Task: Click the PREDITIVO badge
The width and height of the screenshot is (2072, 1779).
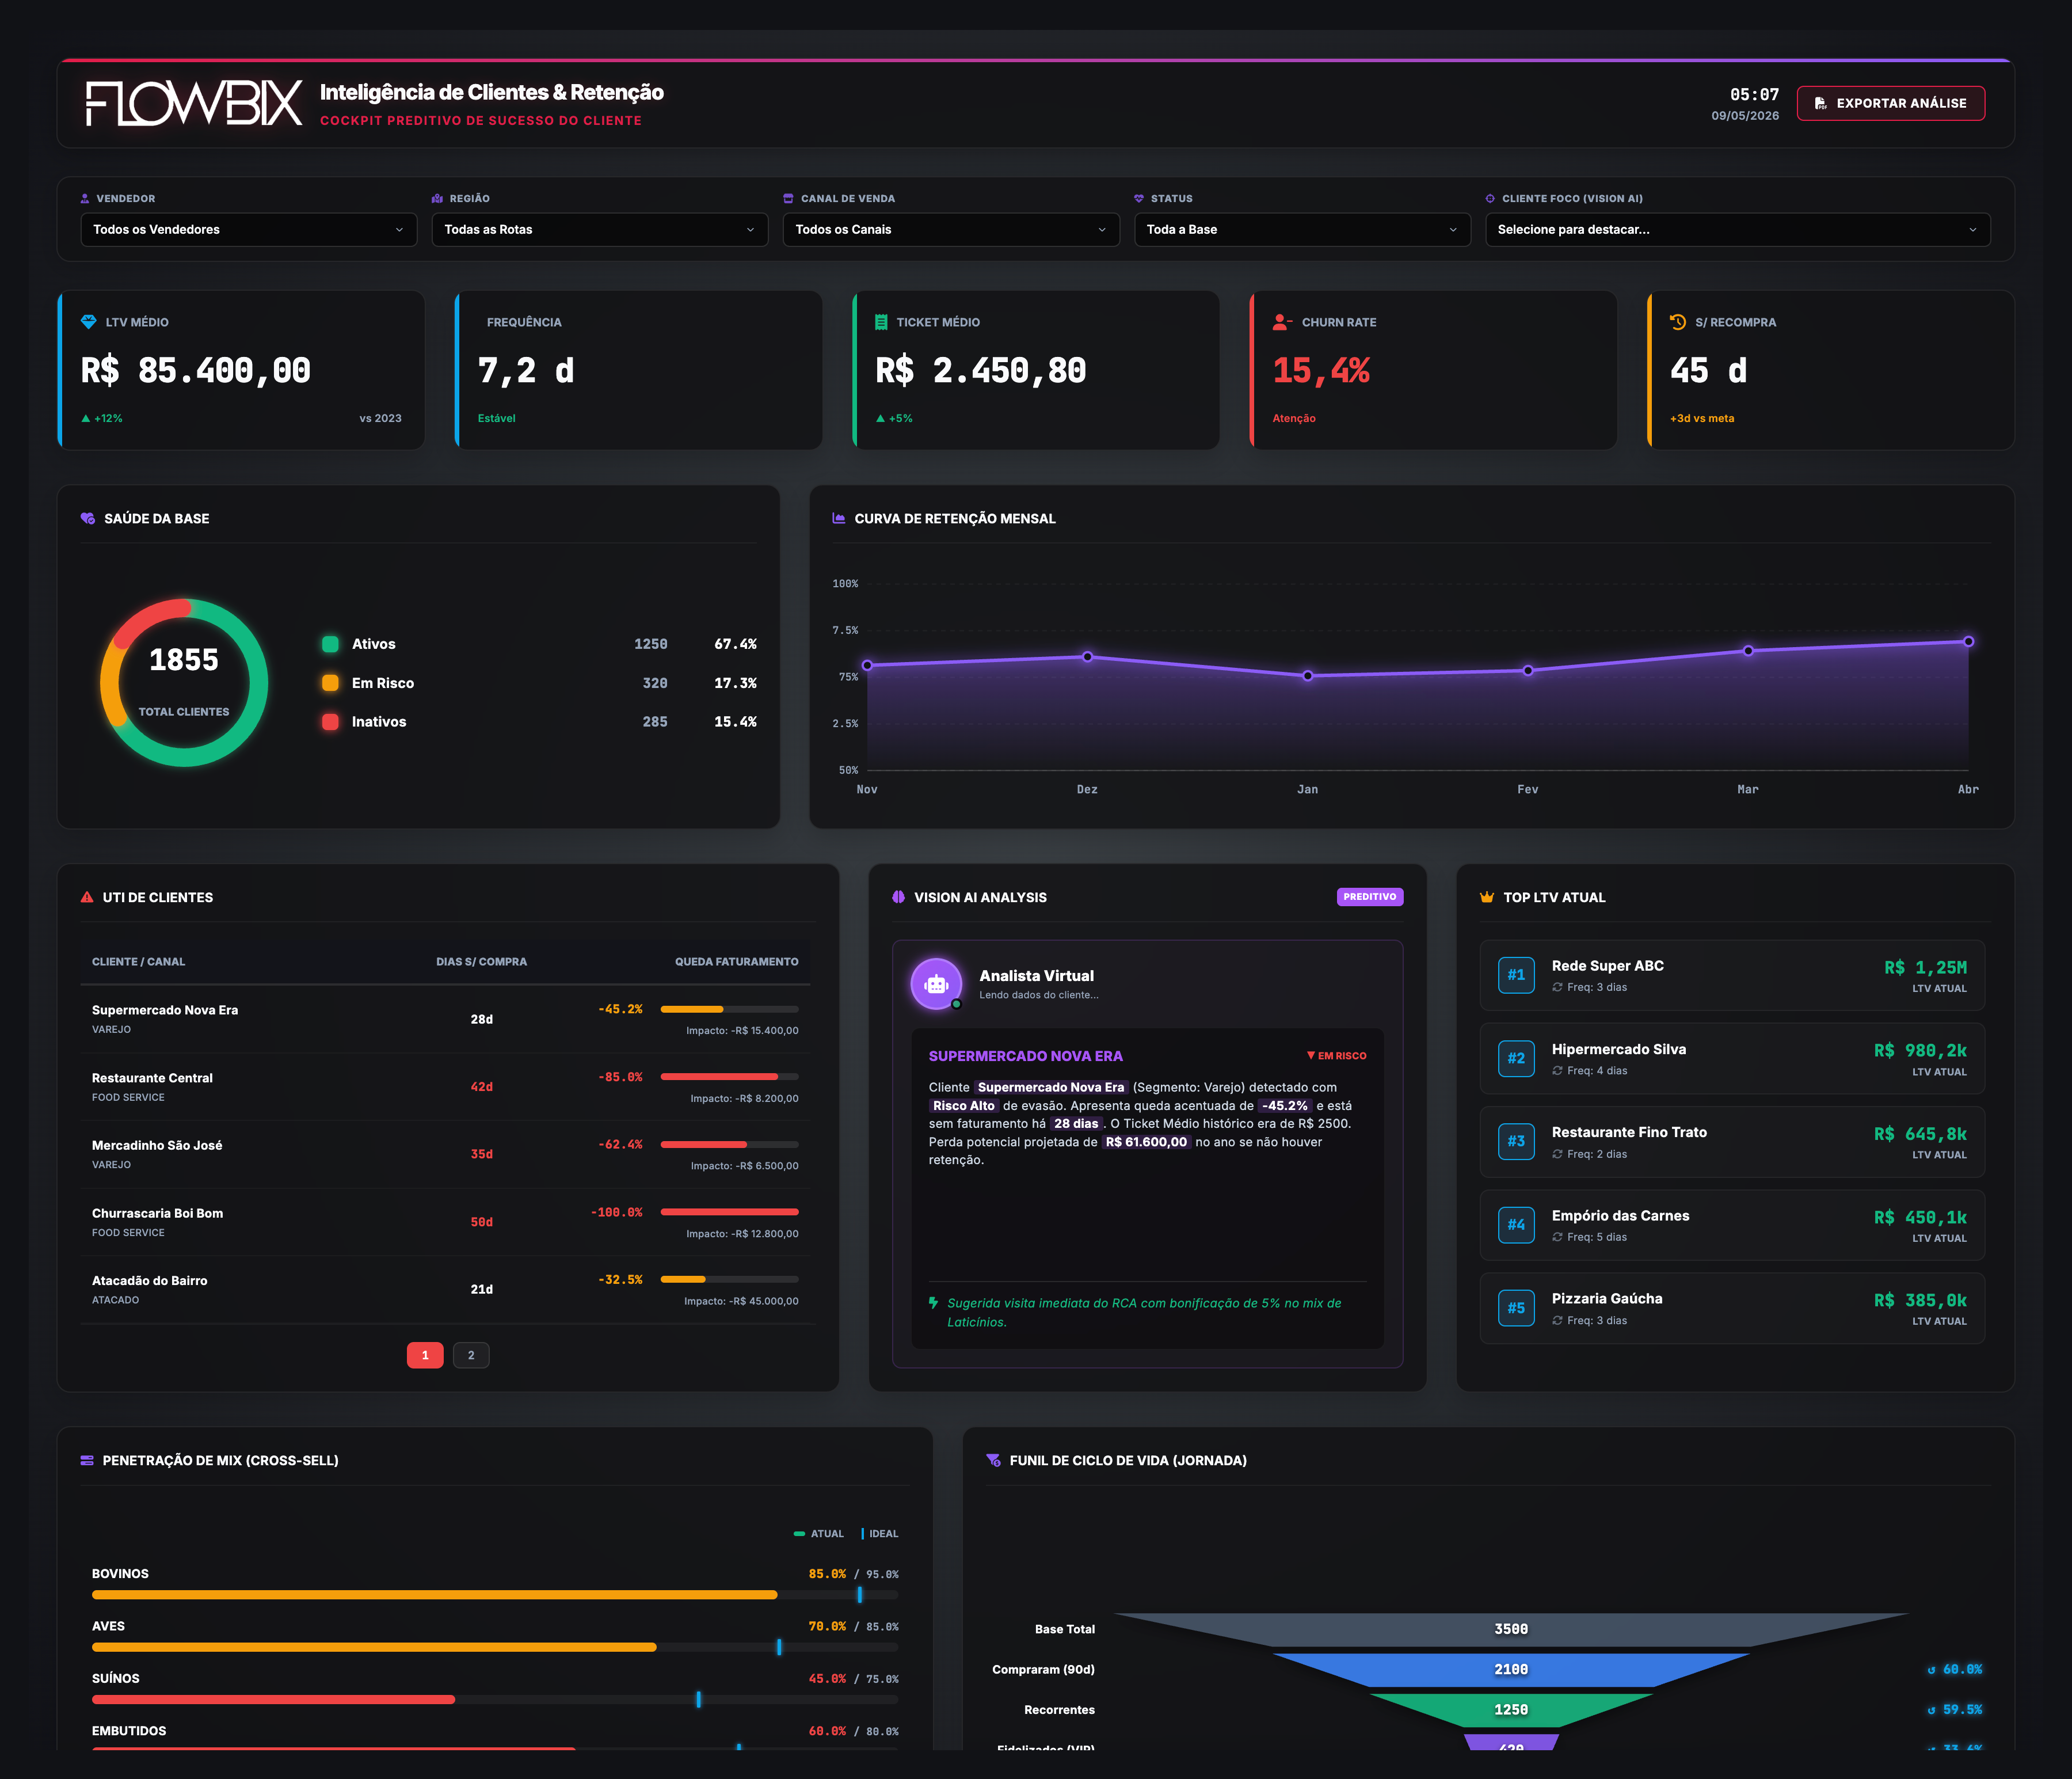Action: pyautogui.click(x=1369, y=898)
